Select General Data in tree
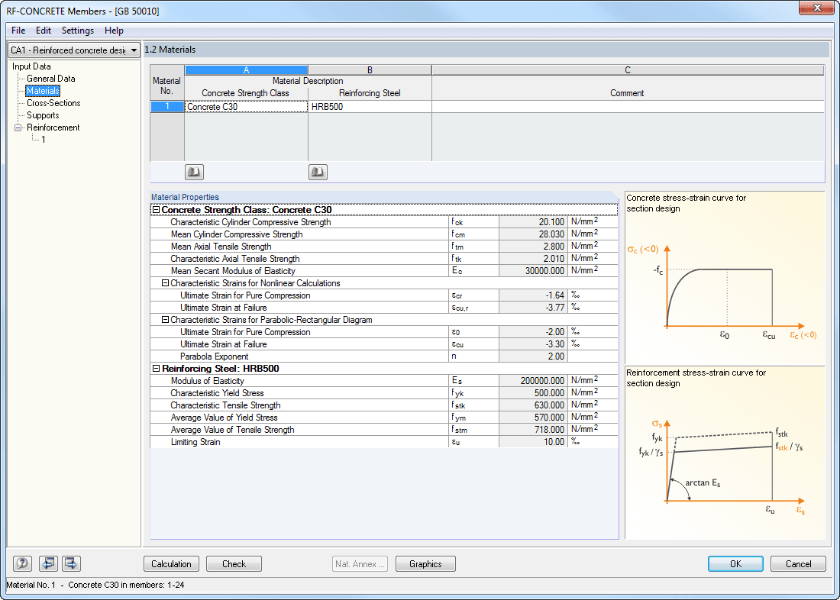The height and width of the screenshot is (600, 840). (x=51, y=78)
